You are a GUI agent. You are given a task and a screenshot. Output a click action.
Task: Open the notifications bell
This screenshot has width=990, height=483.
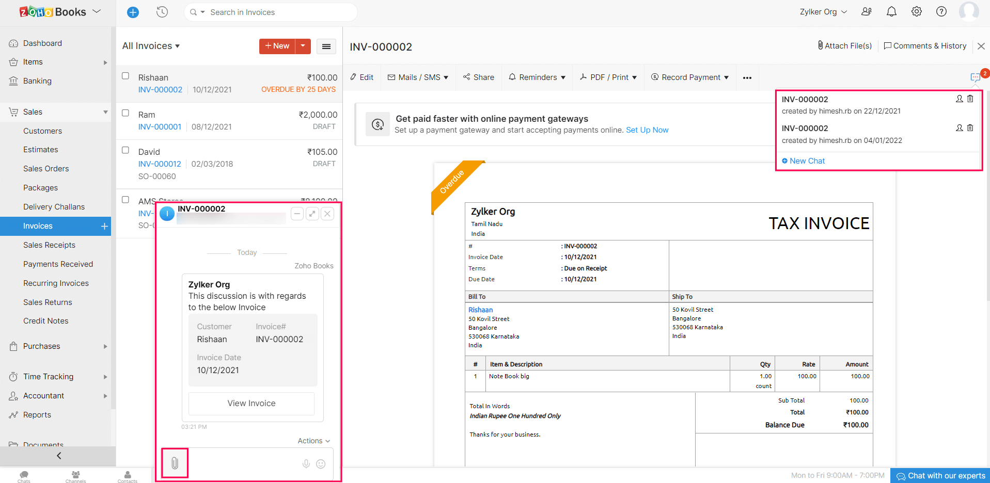pos(891,12)
